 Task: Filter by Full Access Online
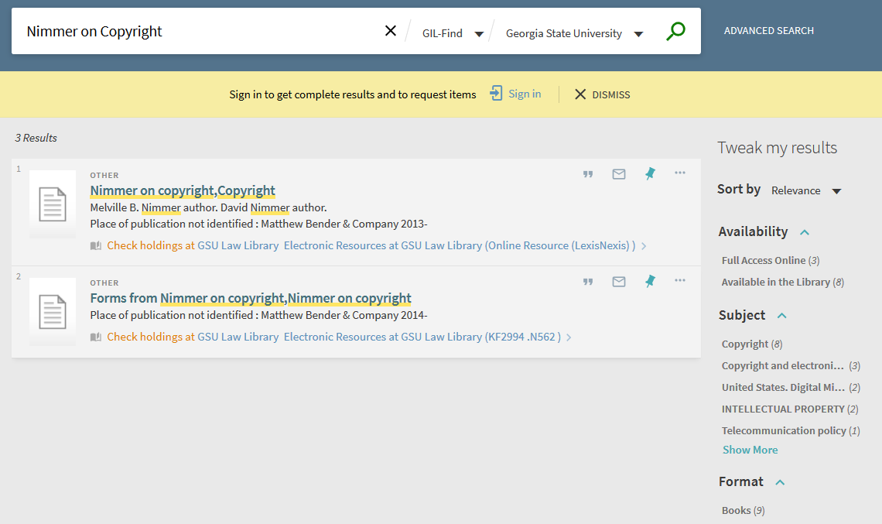(764, 261)
